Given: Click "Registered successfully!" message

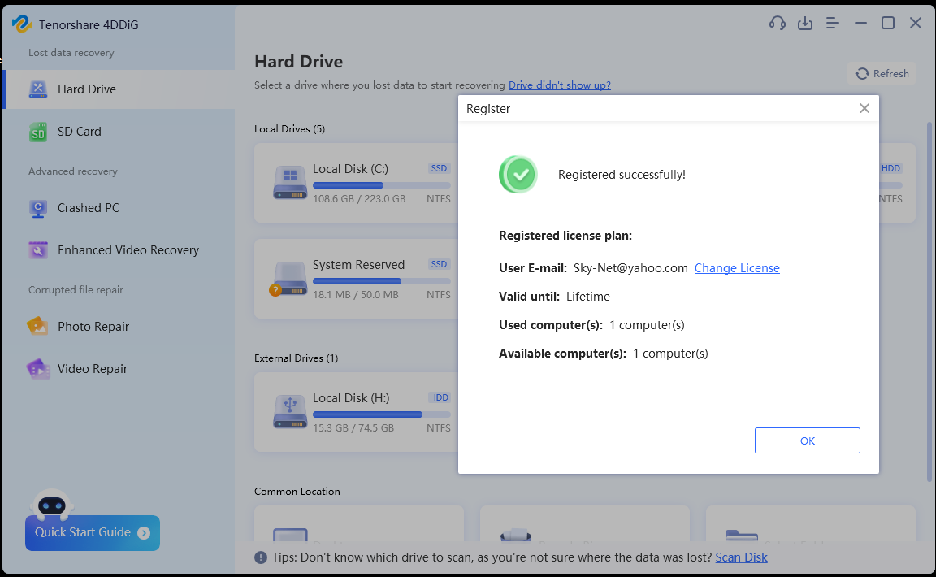Looking at the screenshot, I should (x=622, y=175).
